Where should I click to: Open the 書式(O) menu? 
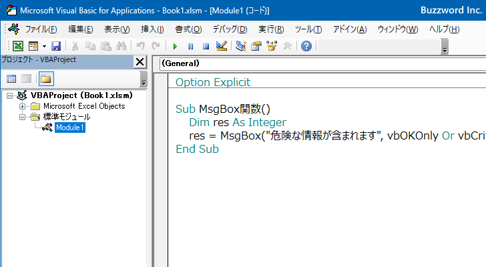click(x=188, y=29)
